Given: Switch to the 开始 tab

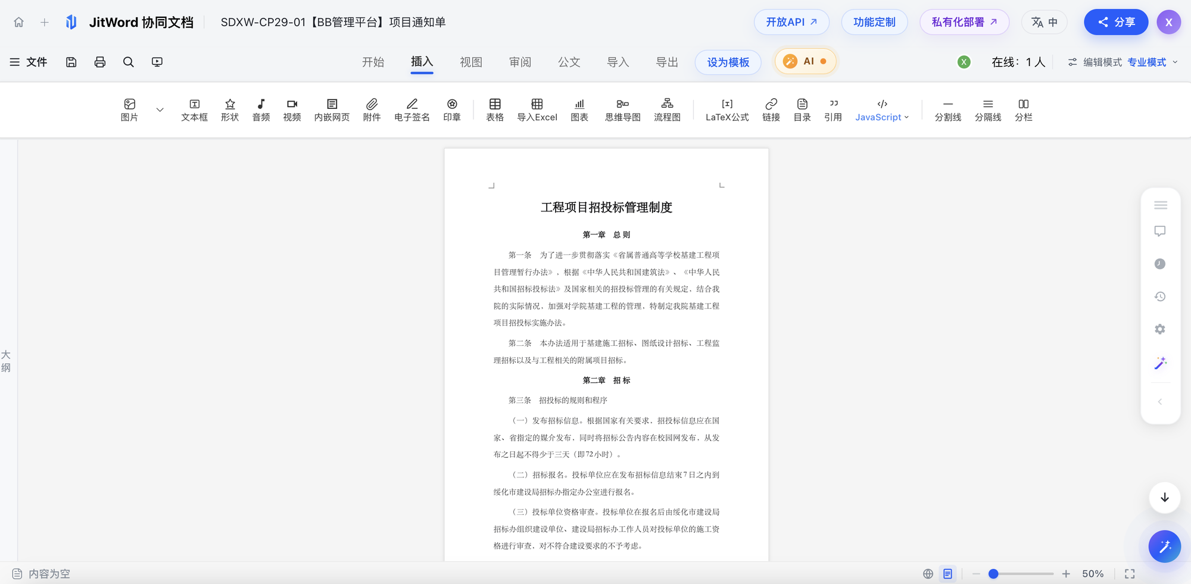Looking at the screenshot, I should coord(373,62).
